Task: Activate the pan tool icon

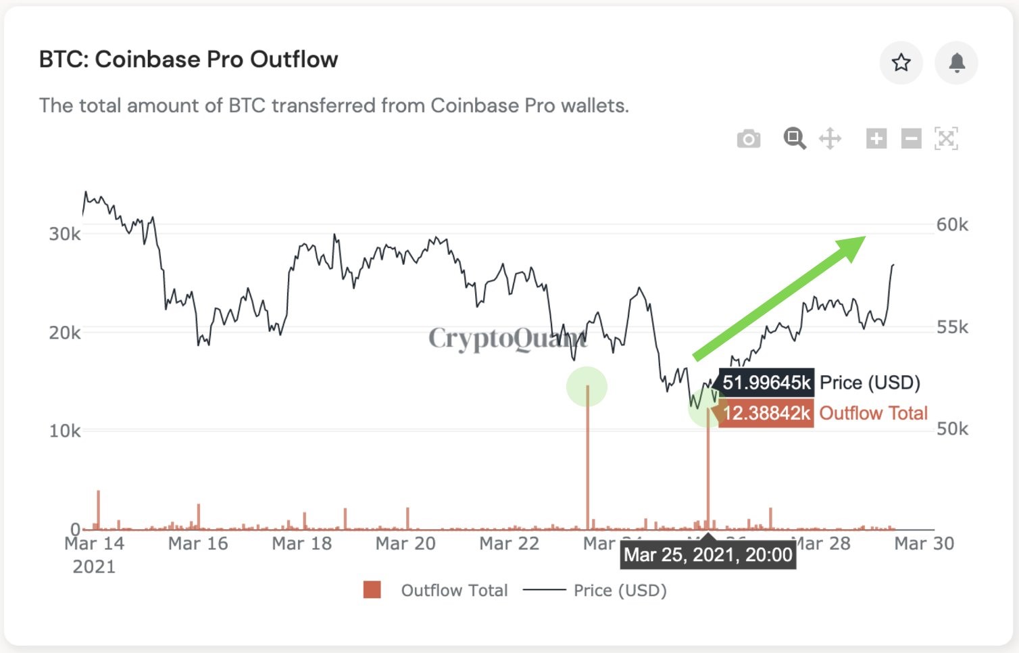Action: tap(830, 139)
